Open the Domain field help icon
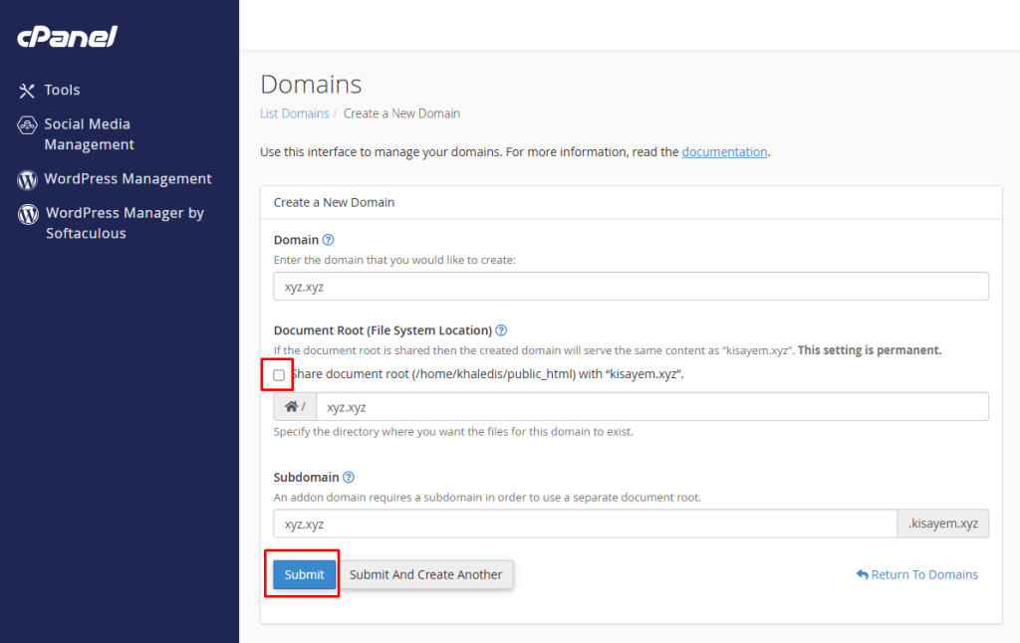 328,240
